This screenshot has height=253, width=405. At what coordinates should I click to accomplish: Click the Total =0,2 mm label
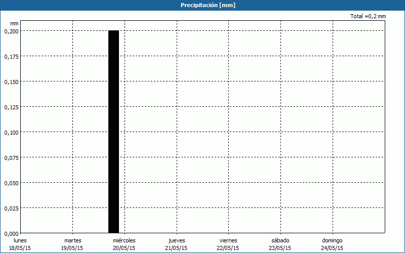pos(368,17)
